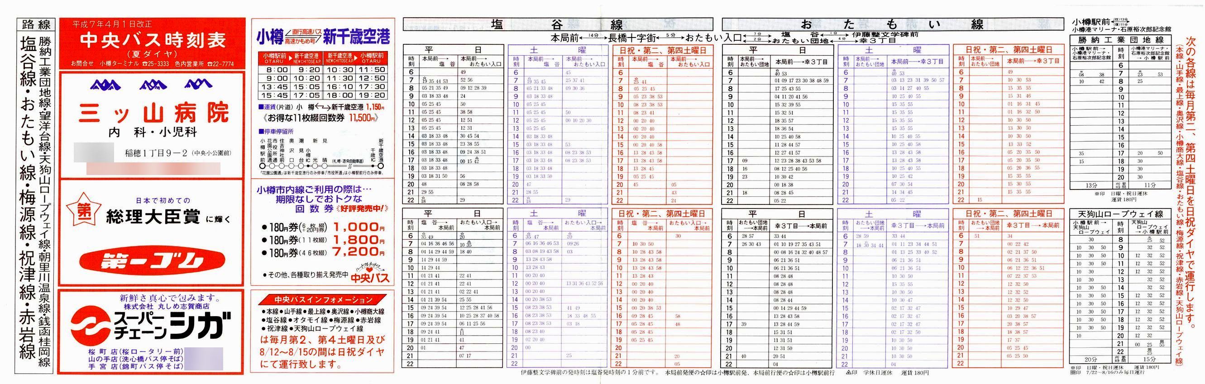Click 伊藤整文学碑前 in the route diagram
The image size is (1205, 384).
click(x=885, y=35)
